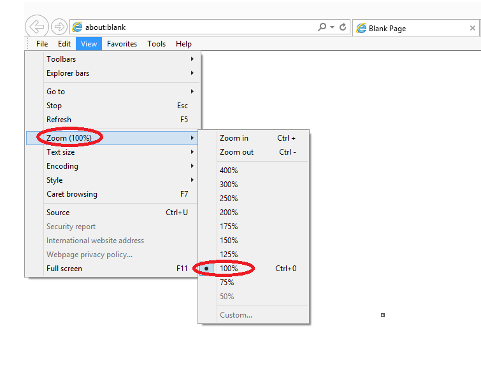Screen dimensions: 481x387
Task: Choose Stop from the View menu
Action: click(113, 106)
